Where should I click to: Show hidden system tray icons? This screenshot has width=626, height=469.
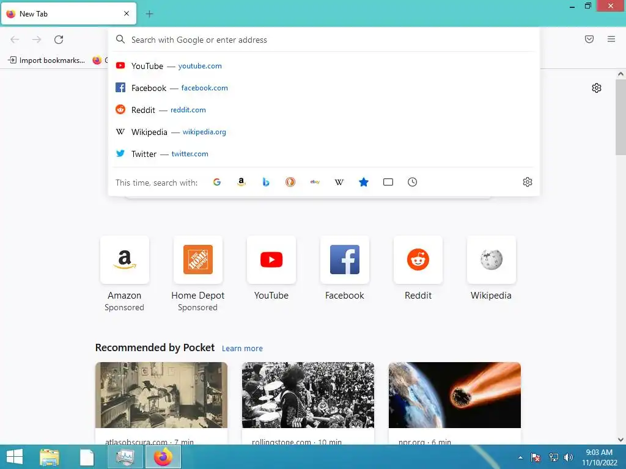[x=520, y=457]
